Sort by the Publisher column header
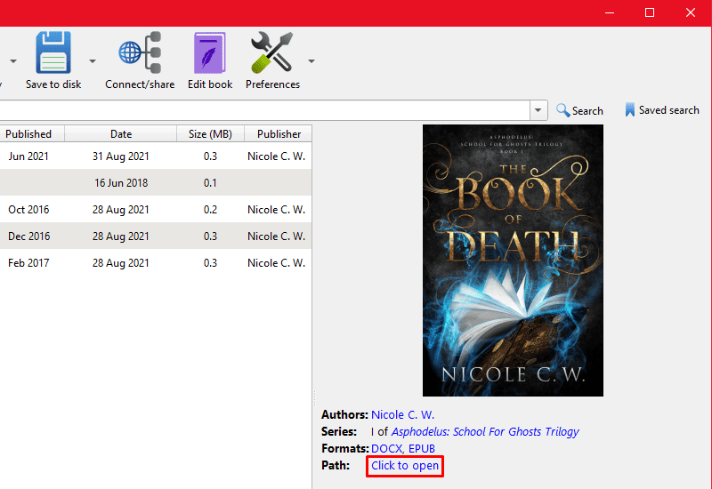Viewport: 712px width, 489px height. (279, 134)
